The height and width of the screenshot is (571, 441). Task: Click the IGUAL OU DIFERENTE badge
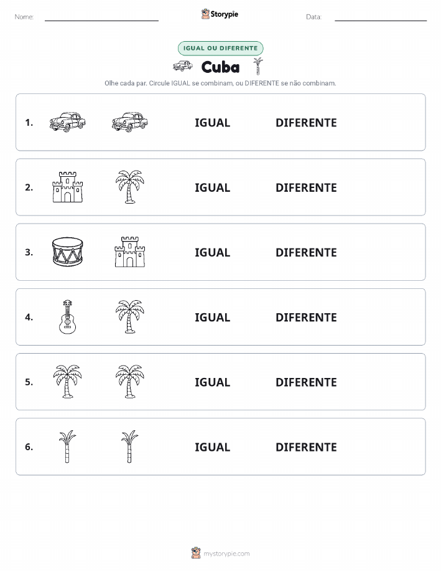click(x=220, y=48)
